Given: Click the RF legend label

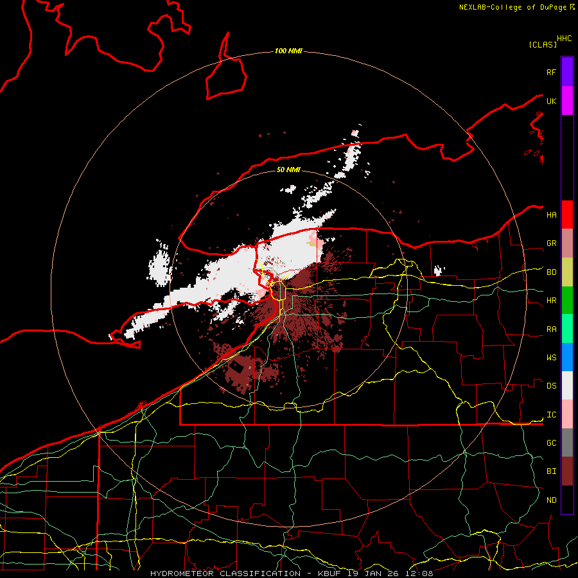Looking at the screenshot, I should 551,72.
